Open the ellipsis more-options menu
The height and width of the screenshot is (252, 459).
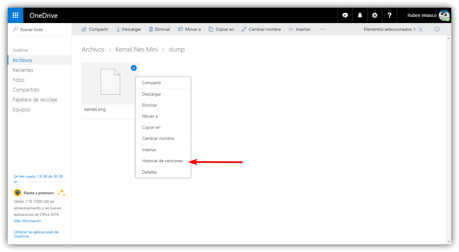322,29
